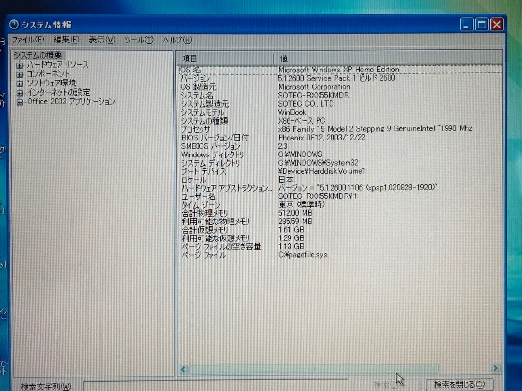Expand the コンポーネント node
Image resolution: width=522 pixels, height=391 pixels.
(20, 74)
